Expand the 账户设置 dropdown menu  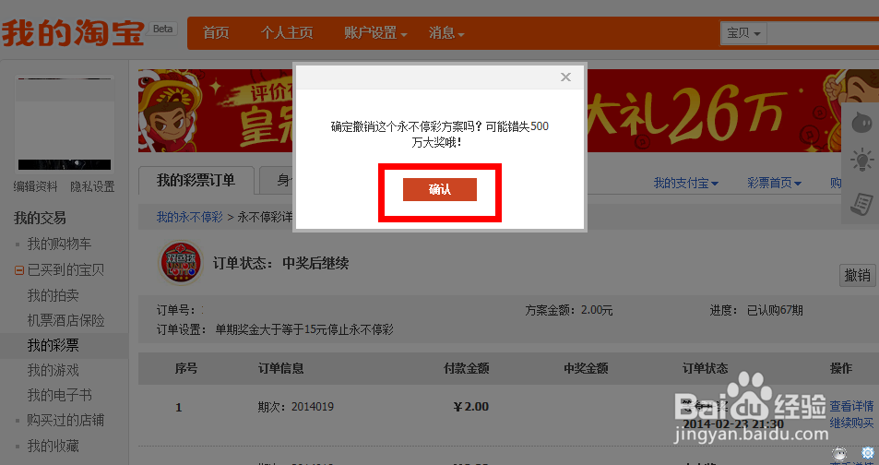click(x=375, y=32)
